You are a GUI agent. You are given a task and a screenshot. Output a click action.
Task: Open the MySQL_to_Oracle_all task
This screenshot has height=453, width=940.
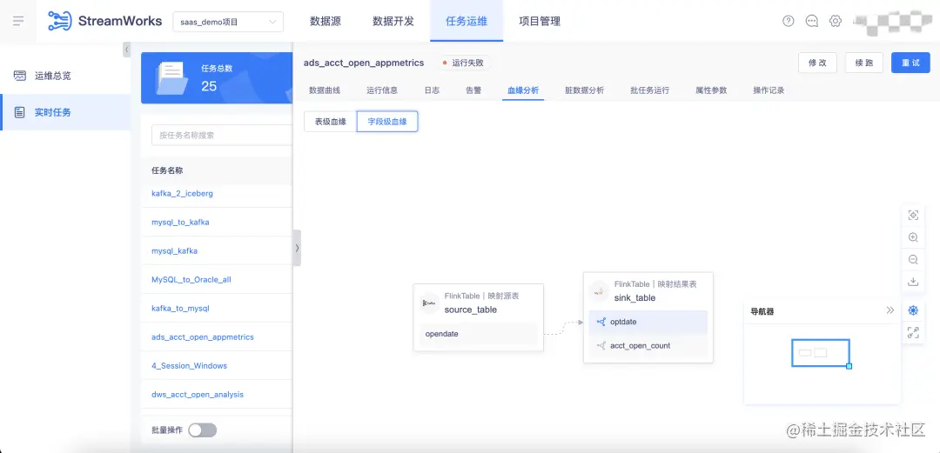pyautogui.click(x=191, y=280)
